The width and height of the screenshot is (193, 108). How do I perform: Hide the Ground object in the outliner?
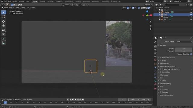191,17
